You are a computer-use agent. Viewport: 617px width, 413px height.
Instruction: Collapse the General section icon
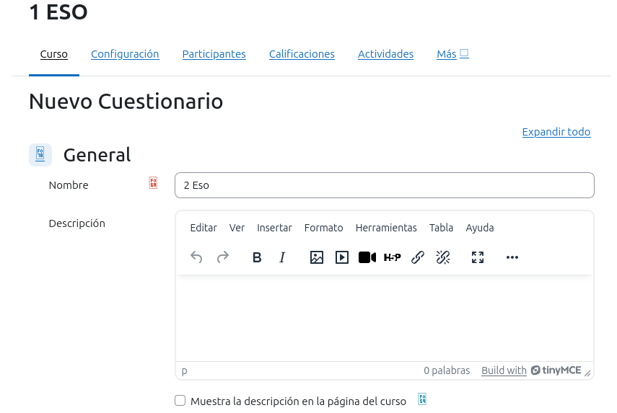click(40, 155)
